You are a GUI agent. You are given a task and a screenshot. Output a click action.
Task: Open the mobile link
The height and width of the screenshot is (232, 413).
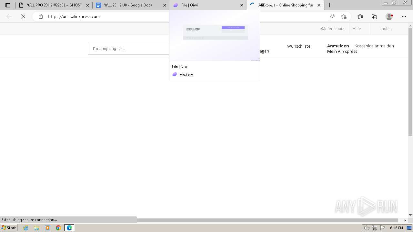coord(386,29)
